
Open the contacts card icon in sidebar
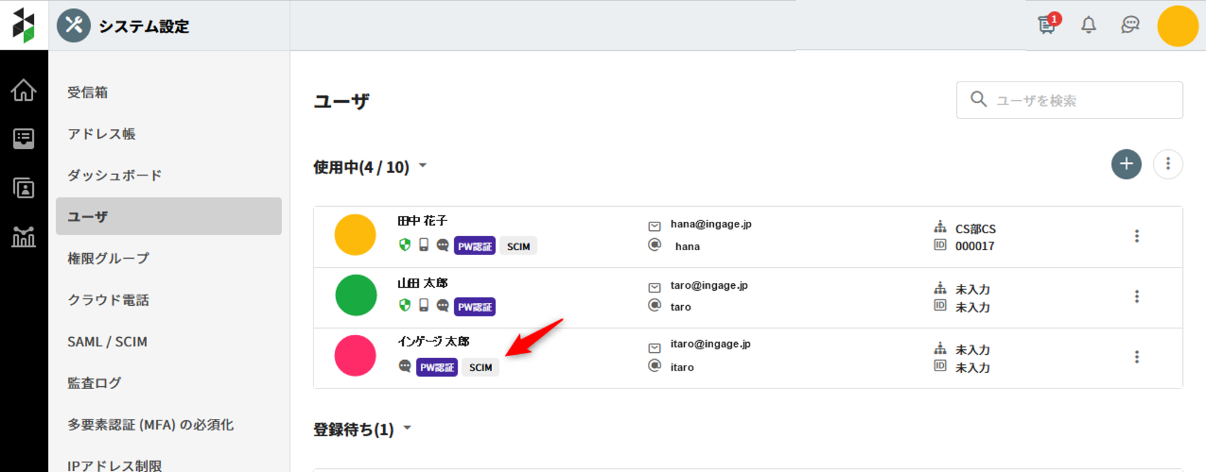[x=24, y=189]
